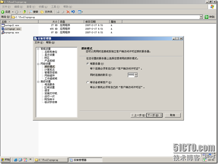Select the 每设备或每客户 radio button

pyautogui.click(x=88, y=82)
